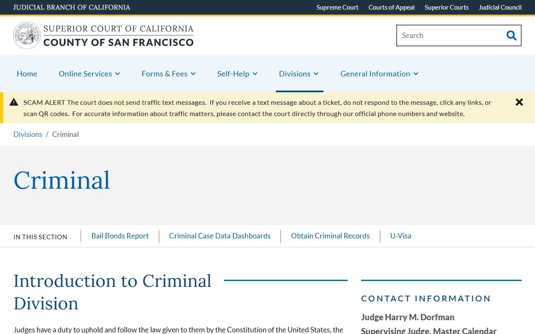This screenshot has width=535, height=334.
Task: Open the Self-Help dropdown
Action: coord(237,73)
